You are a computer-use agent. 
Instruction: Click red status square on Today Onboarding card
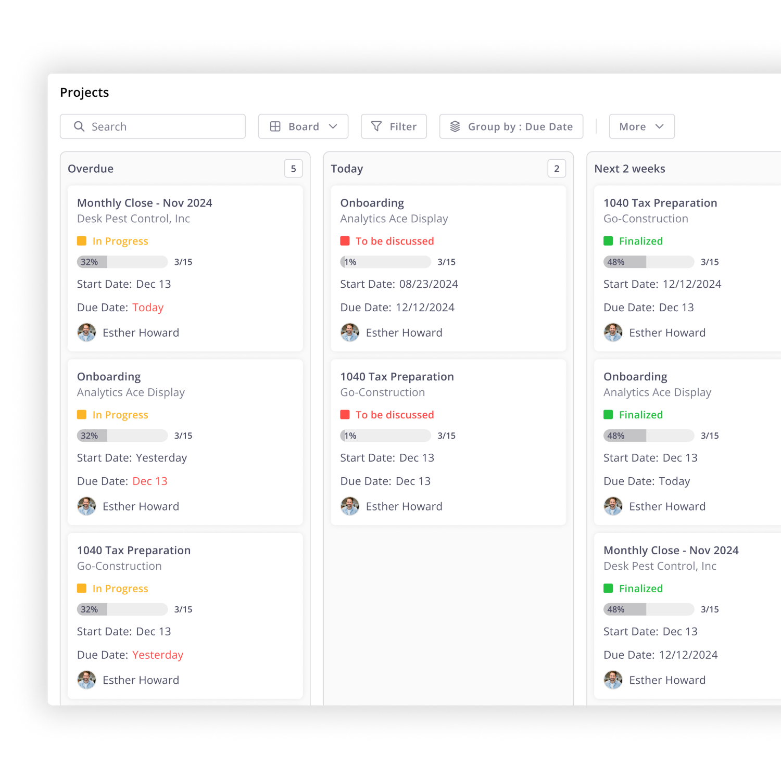coord(345,241)
